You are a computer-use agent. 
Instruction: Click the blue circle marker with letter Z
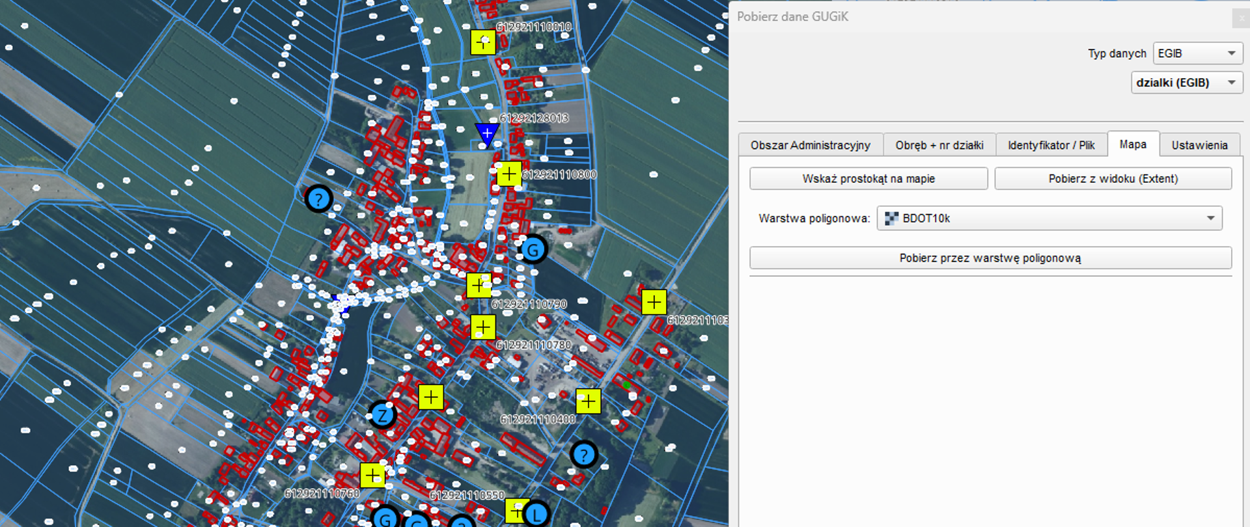coord(382,414)
